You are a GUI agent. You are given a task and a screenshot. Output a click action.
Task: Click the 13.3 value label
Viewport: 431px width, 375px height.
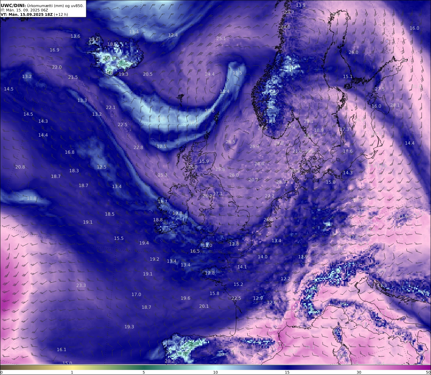(82, 100)
